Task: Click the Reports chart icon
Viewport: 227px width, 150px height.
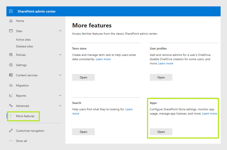Action: (11, 95)
